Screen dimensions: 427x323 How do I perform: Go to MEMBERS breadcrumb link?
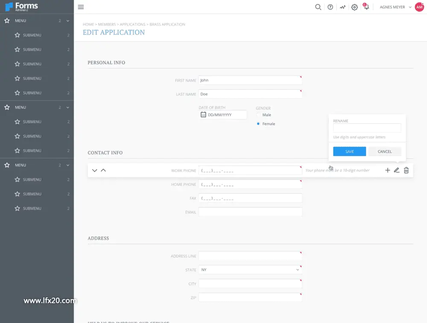coord(107,24)
